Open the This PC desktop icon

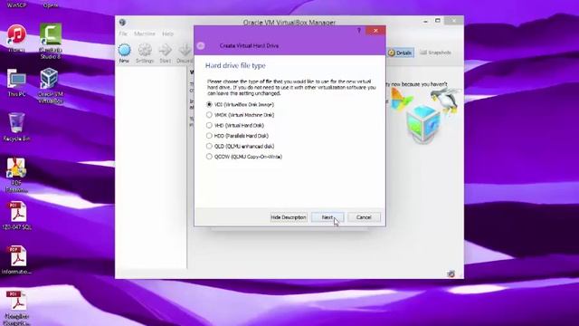pos(16,82)
